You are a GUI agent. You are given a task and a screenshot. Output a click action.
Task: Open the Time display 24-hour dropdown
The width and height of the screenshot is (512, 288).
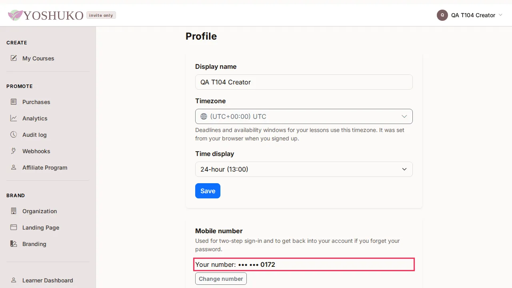[304, 169]
